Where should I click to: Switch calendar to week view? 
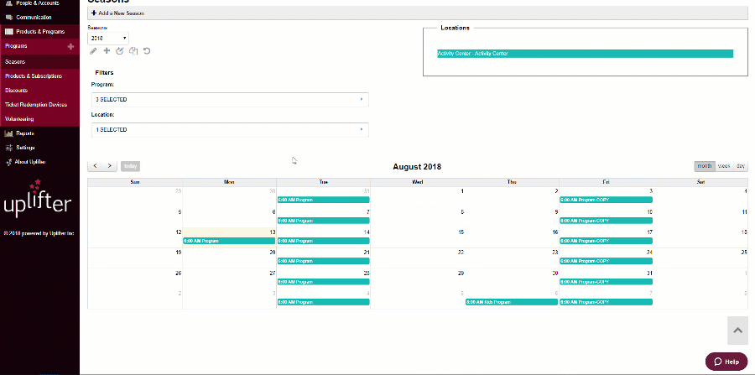coord(723,166)
